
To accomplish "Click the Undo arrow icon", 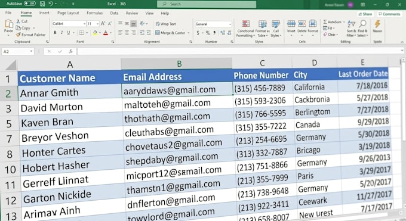I will (51, 4).
